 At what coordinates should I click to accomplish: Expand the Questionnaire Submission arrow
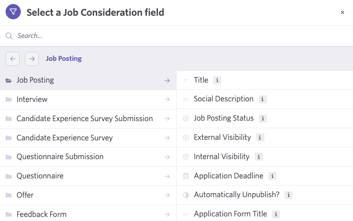[167, 157]
